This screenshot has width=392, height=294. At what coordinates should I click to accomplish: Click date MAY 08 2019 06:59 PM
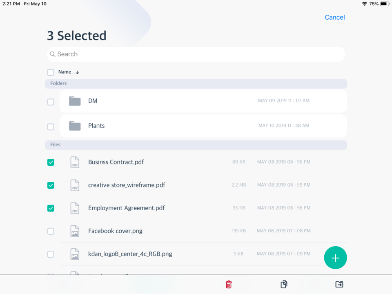(284, 185)
